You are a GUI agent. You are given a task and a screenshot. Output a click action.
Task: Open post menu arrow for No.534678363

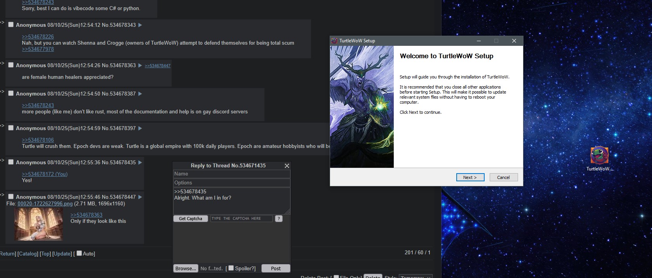point(140,65)
